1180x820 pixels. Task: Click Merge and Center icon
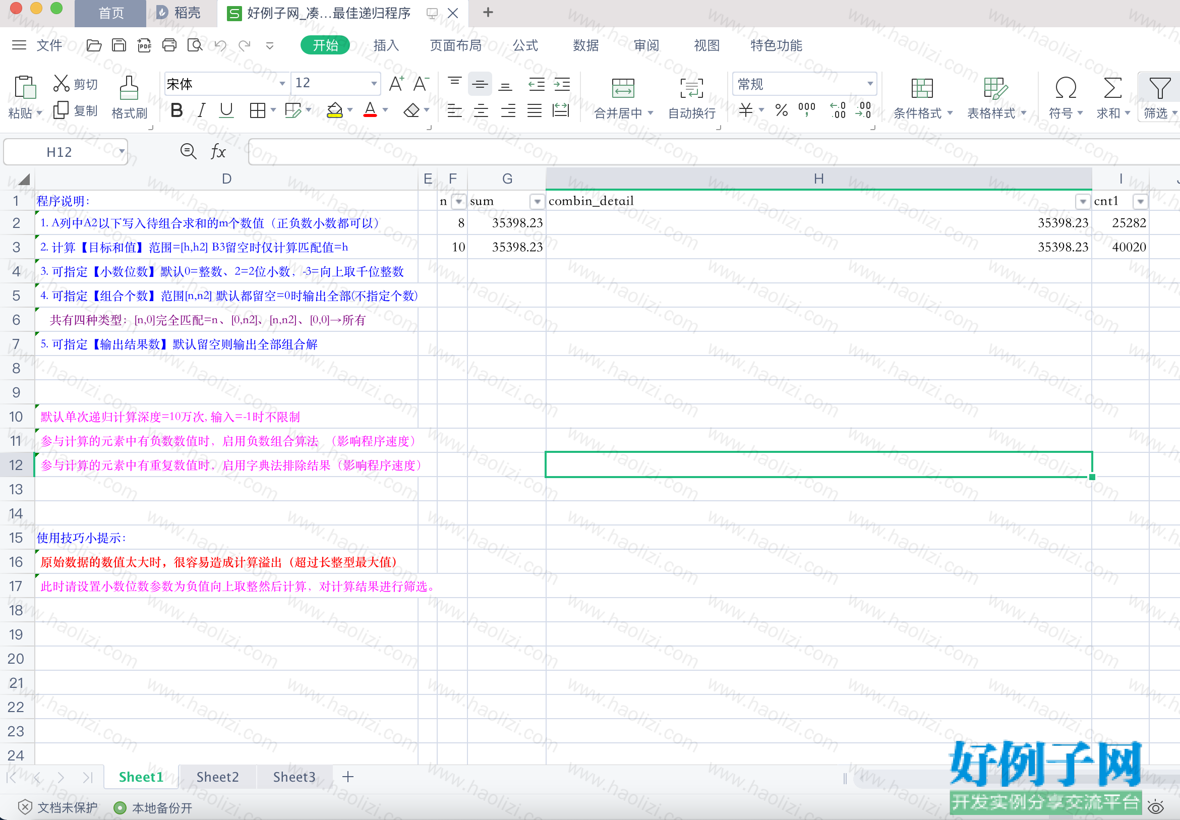click(623, 88)
